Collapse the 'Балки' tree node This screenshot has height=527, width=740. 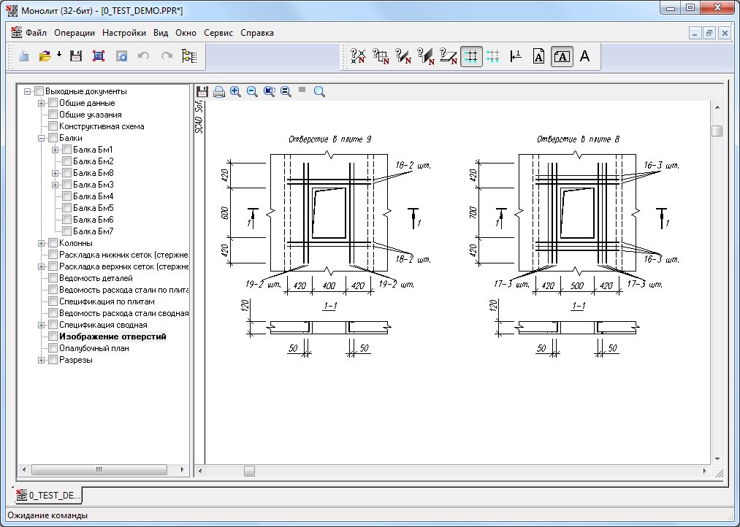[42, 138]
